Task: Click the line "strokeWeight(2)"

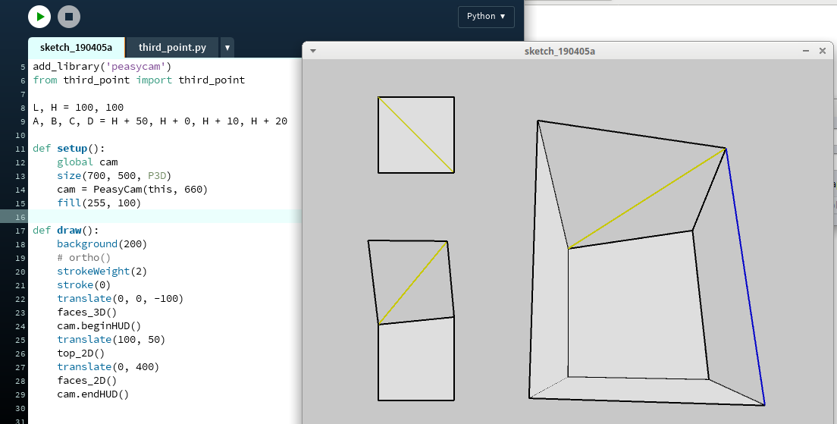Action: 102,272
